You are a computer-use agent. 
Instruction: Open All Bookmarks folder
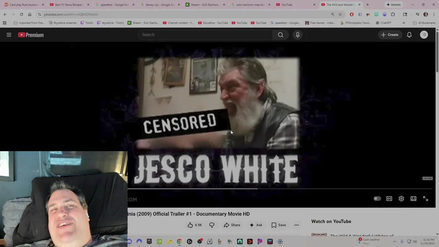pyautogui.click(x=424, y=23)
